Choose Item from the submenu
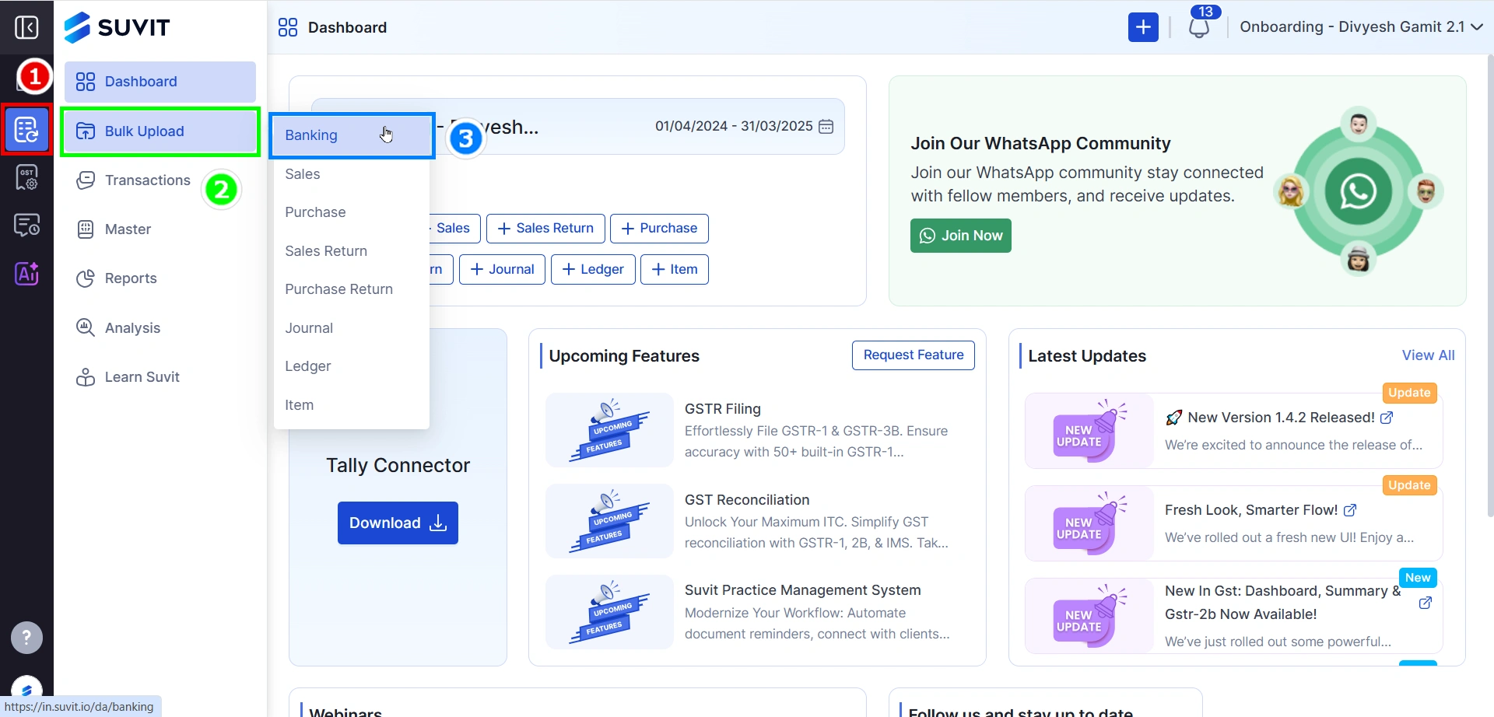This screenshot has width=1494, height=717. coord(352,405)
